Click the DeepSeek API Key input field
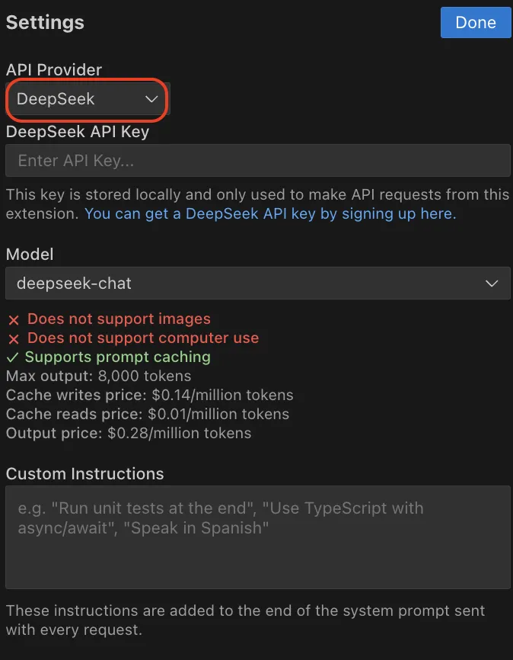The height and width of the screenshot is (660, 513). (258, 160)
